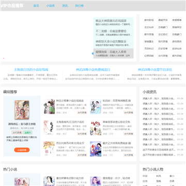Open the 小说库 nav tab
The height and width of the screenshot is (186, 186).
click(51, 6)
